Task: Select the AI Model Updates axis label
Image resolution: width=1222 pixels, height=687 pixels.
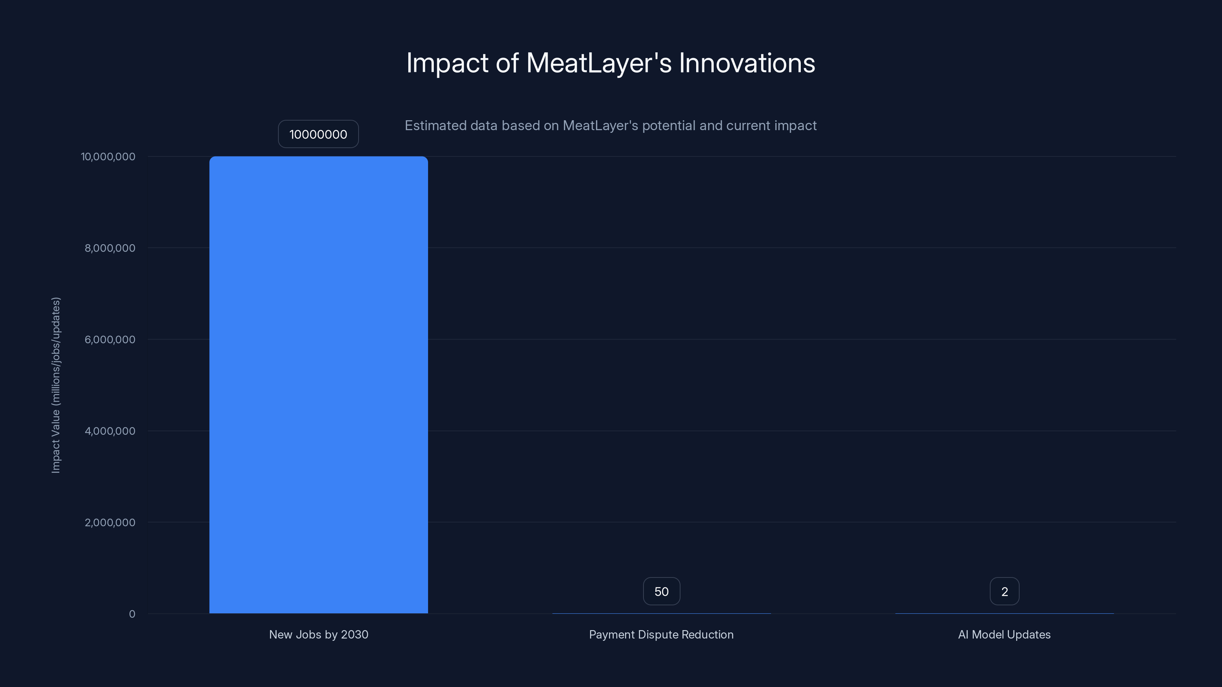Action: [x=1004, y=634]
